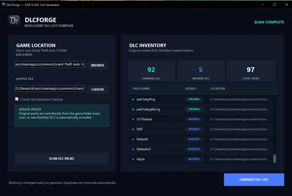Click MODDED badge on ltdjob row
The width and height of the screenshot is (292, 196).
pos(194,159)
